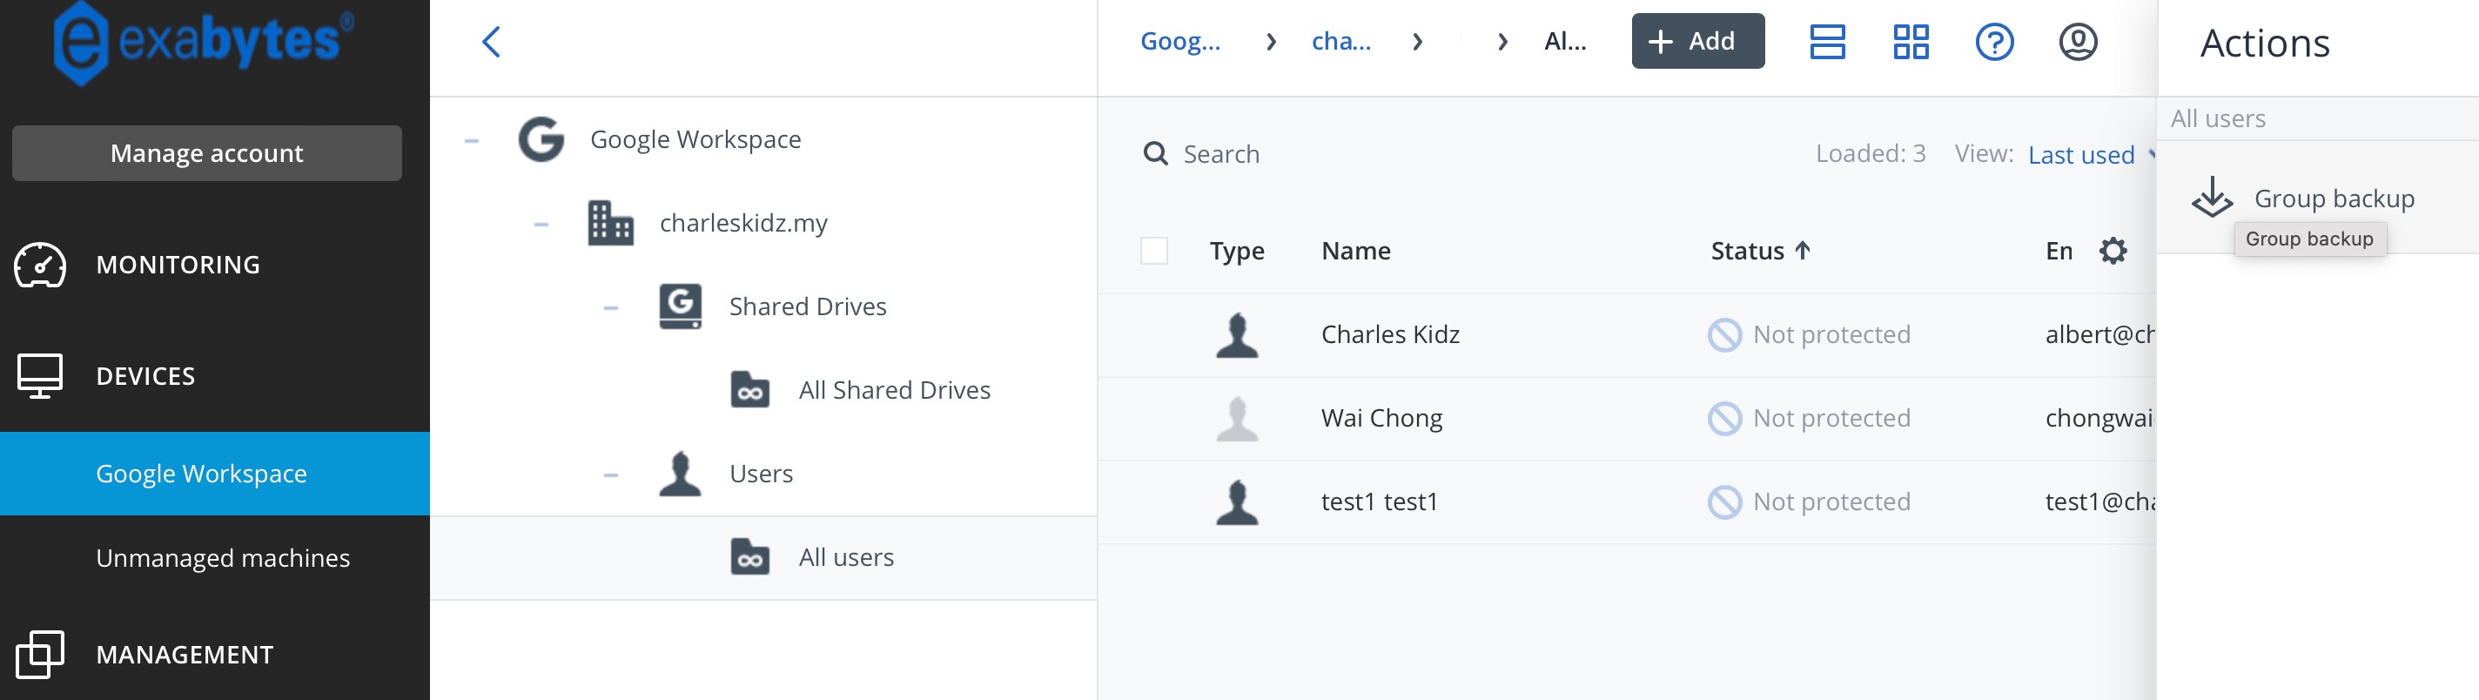Click chongwai email cell

pyautogui.click(x=2099, y=418)
